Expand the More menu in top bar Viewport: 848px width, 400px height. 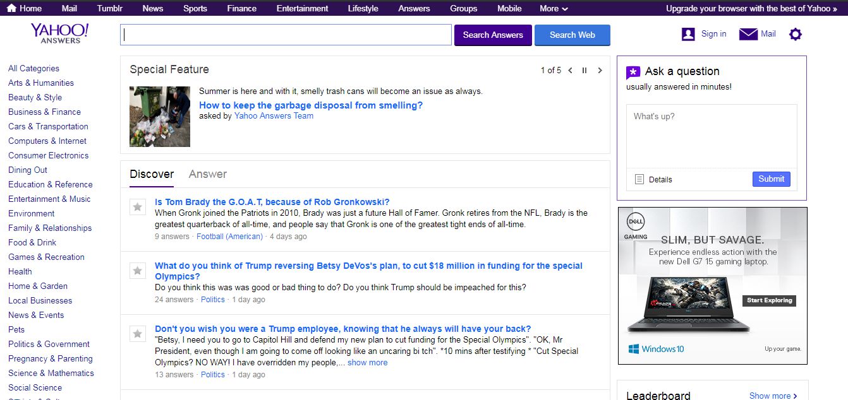click(554, 8)
